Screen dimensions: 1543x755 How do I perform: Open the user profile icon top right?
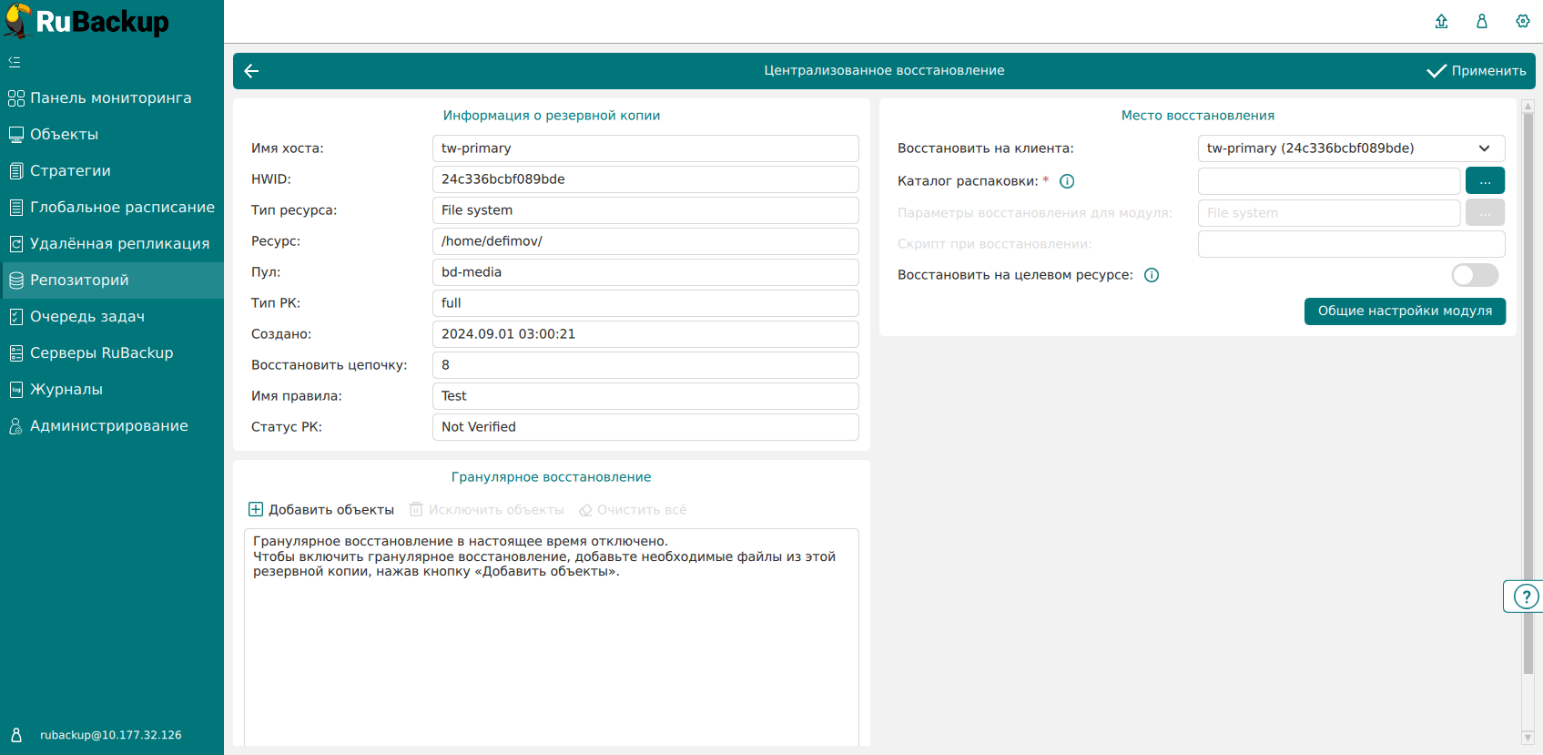(x=1482, y=21)
